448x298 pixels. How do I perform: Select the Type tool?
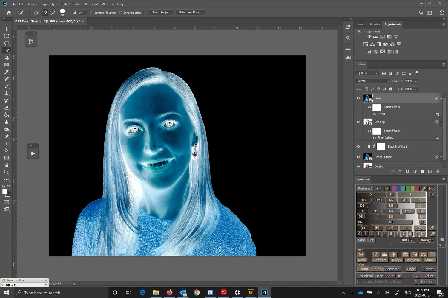click(7, 143)
